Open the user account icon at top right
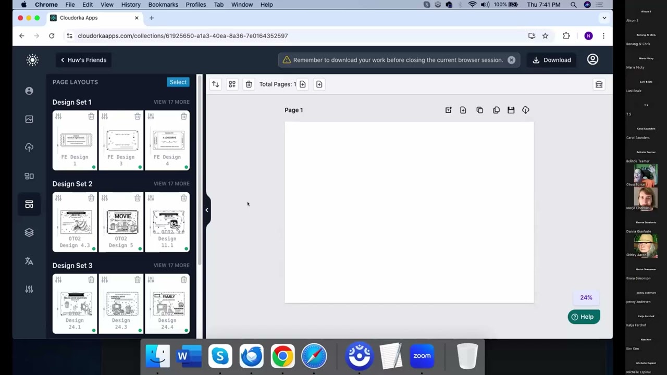The height and width of the screenshot is (375, 667). (x=592, y=59)
